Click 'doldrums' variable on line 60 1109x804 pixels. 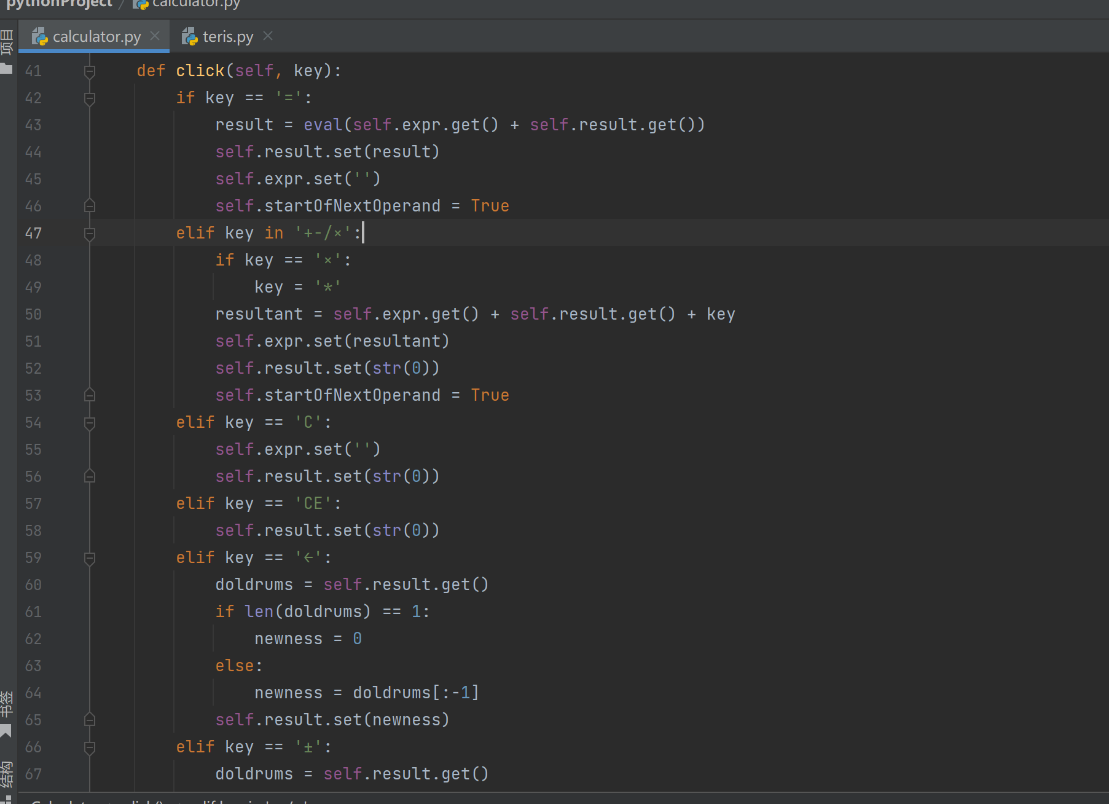[254, 585]
